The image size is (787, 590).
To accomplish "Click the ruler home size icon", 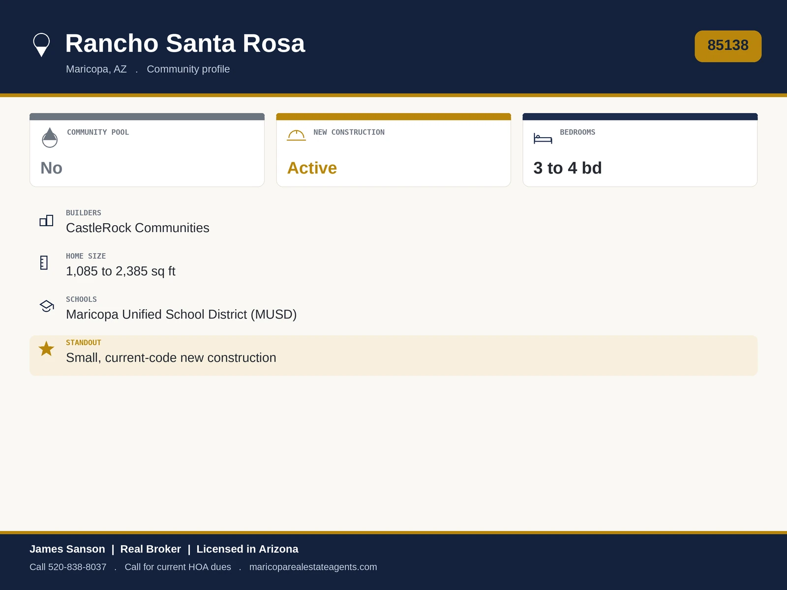I will click(44, 263).
